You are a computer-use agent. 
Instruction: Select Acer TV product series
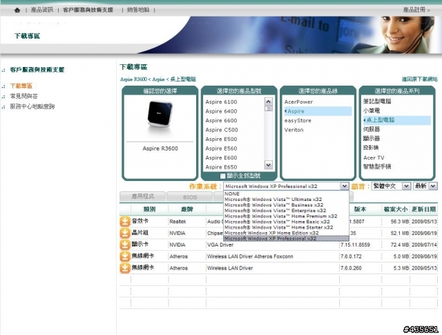click(x=374, y=157)
